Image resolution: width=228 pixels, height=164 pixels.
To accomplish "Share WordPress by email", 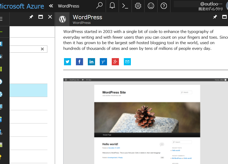I will tap(127, 61).
